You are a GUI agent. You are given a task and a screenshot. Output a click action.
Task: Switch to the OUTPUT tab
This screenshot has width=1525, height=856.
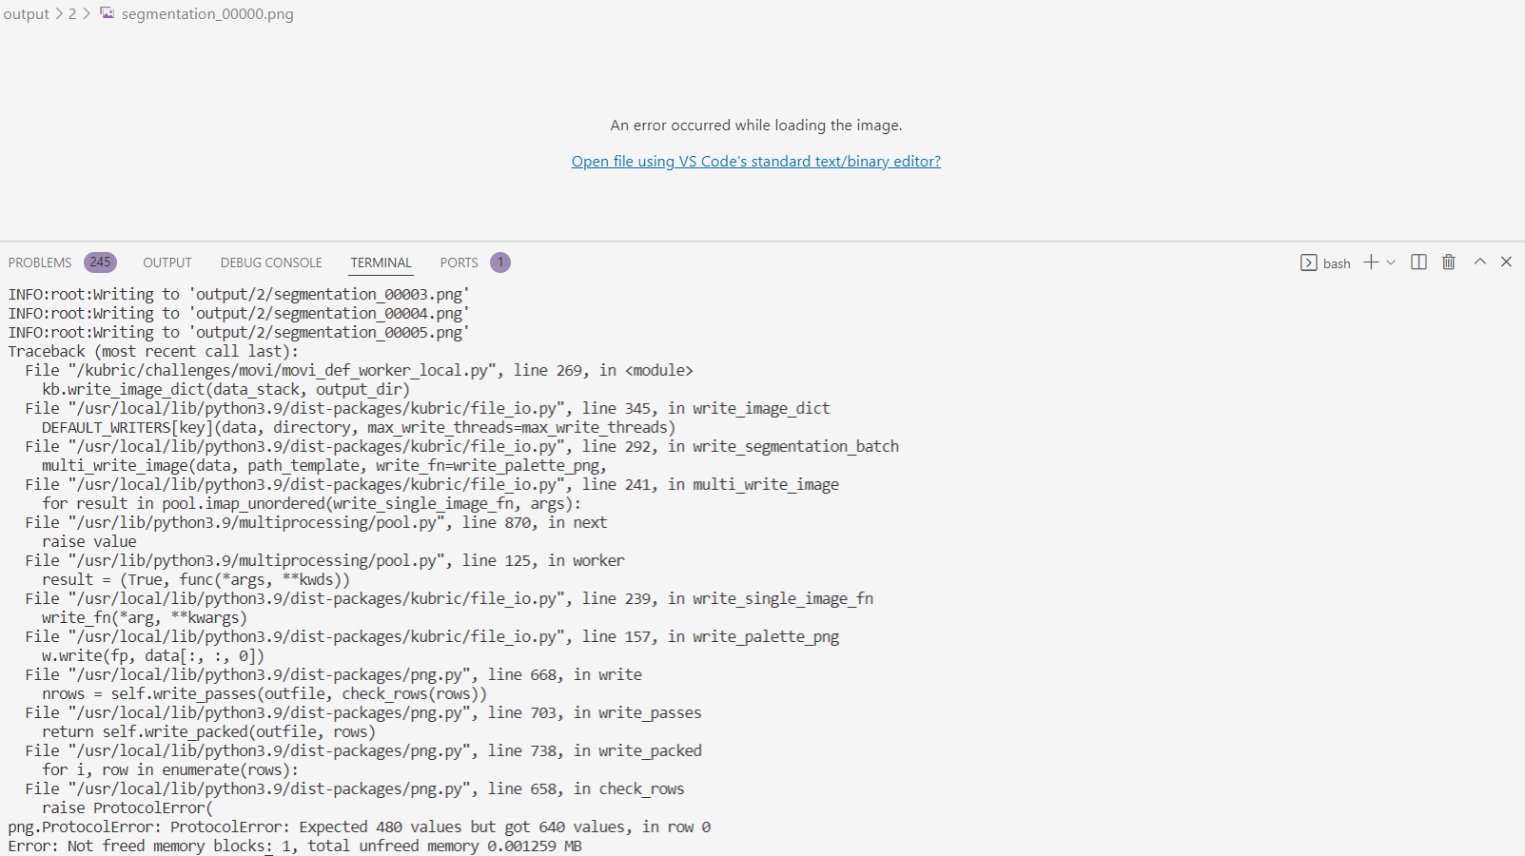[166, 262]
